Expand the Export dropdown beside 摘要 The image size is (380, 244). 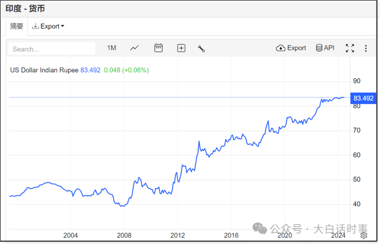point(48,26)
